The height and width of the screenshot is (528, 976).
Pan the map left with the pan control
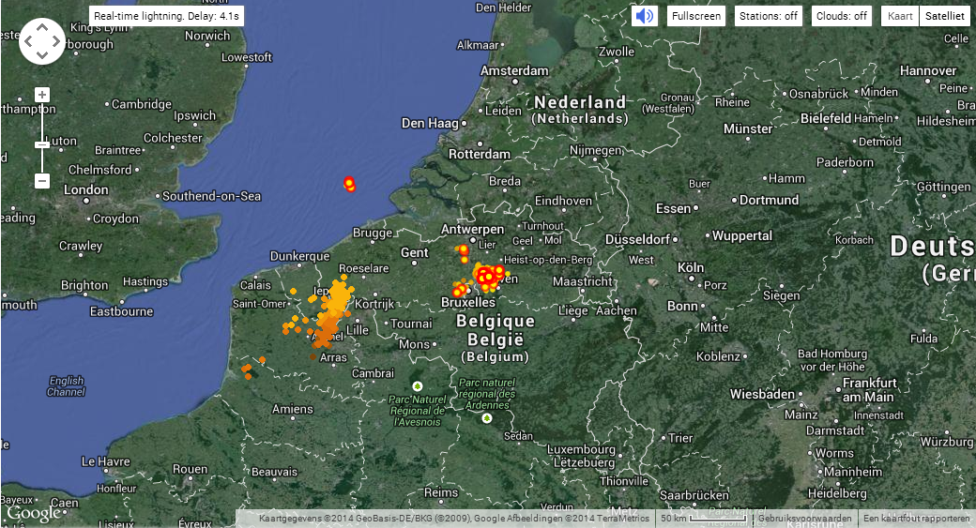click(28, 41)
